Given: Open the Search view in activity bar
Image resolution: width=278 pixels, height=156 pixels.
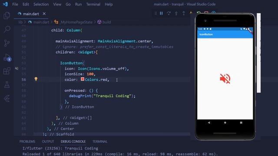Looking at the screenshot, I should click(x=7, y=29).
